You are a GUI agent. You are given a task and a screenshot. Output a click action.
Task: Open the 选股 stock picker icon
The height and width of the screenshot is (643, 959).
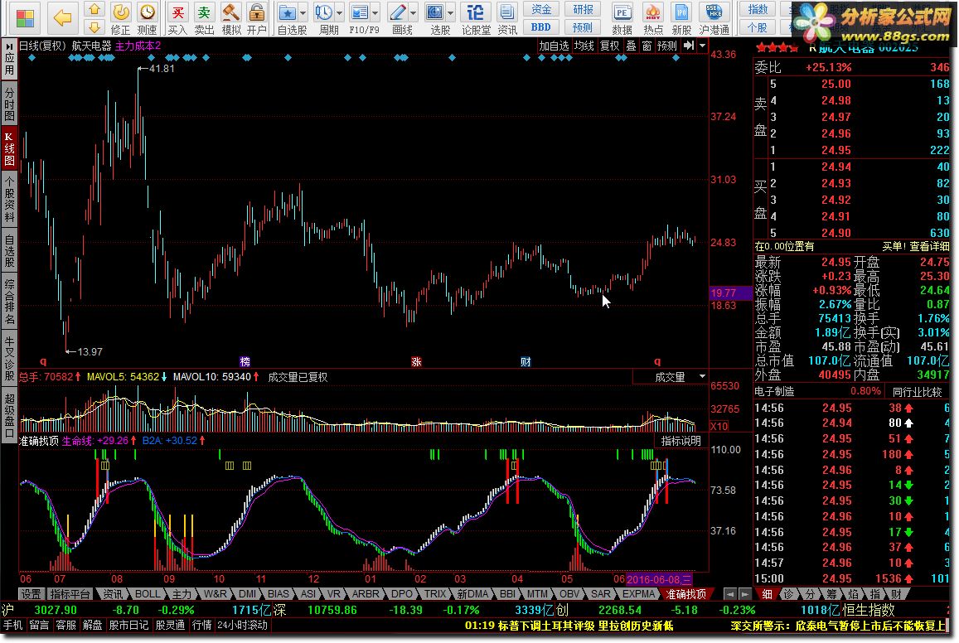pyautogui.click(x=435, y=19)
